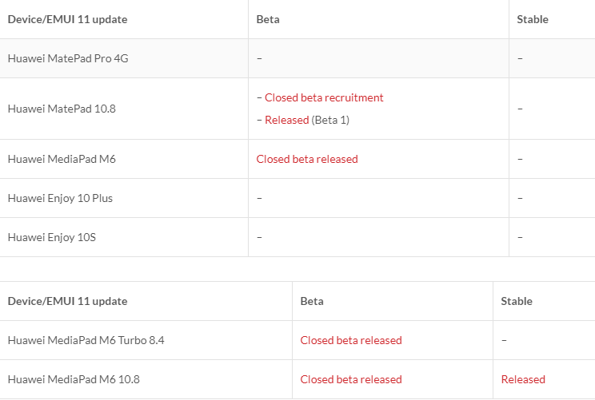Click Beta column header in second table

coord(312,301)
